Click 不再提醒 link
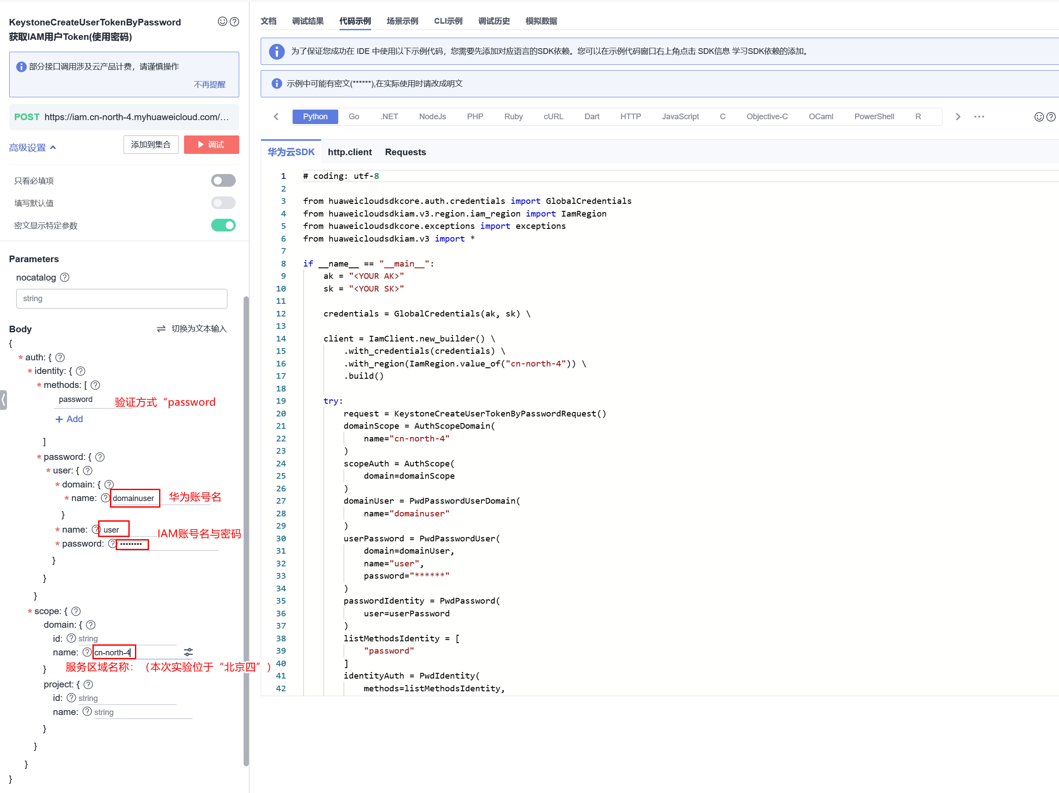1059x793 pixels. coord(209,84)
